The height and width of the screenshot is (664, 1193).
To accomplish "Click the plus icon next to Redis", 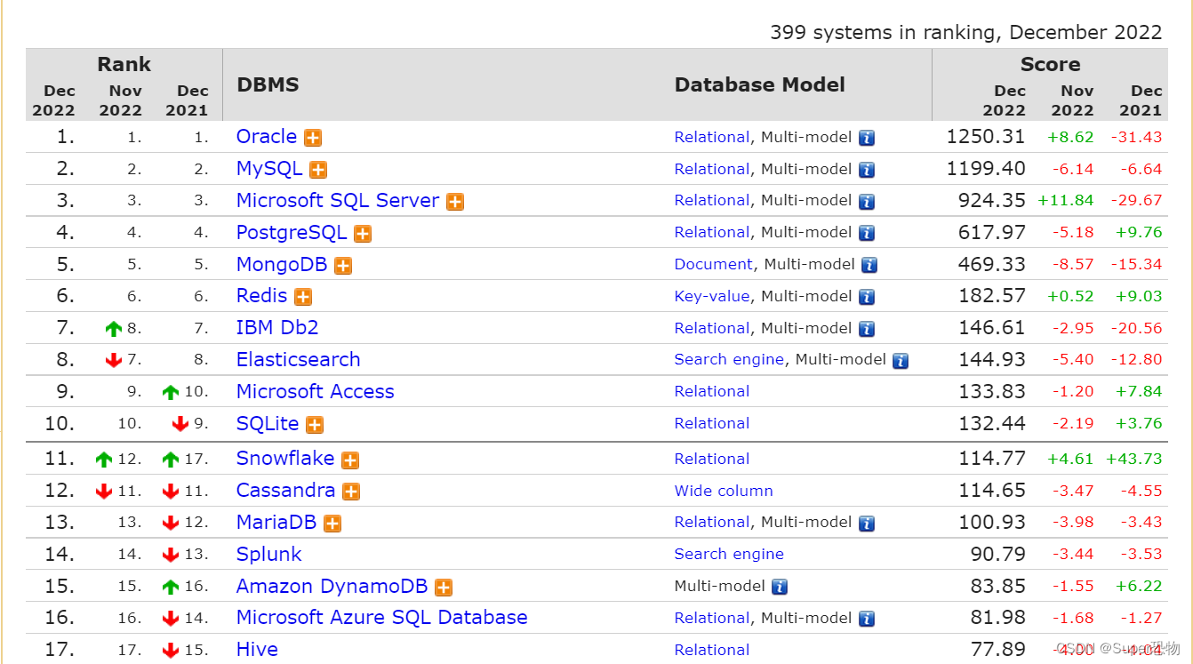I will click(303, 297).
